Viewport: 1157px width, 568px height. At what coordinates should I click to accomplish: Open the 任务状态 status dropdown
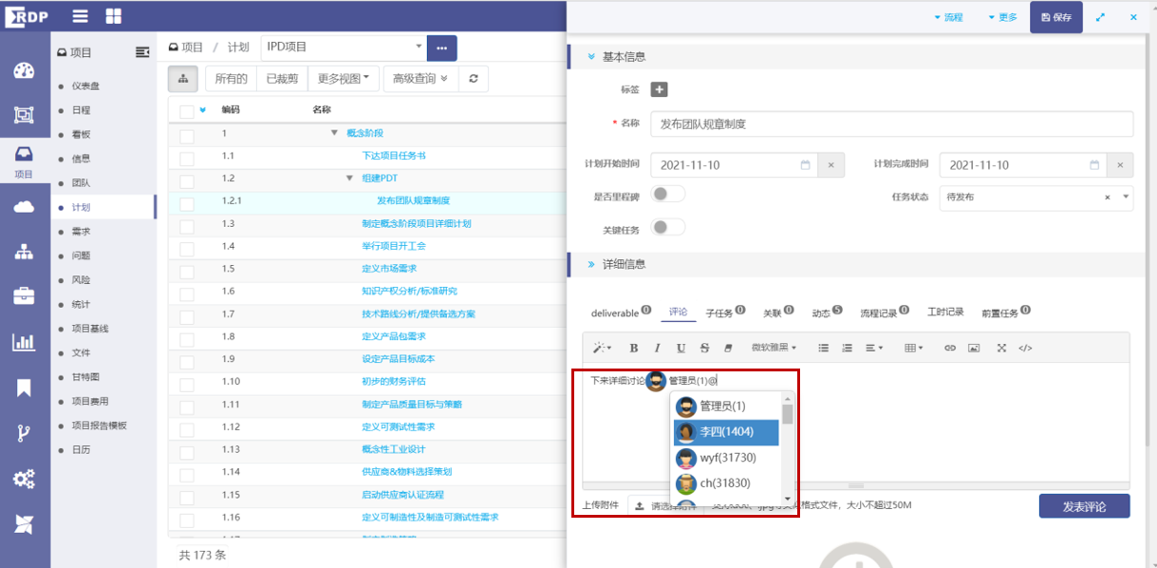(1126, 197)
